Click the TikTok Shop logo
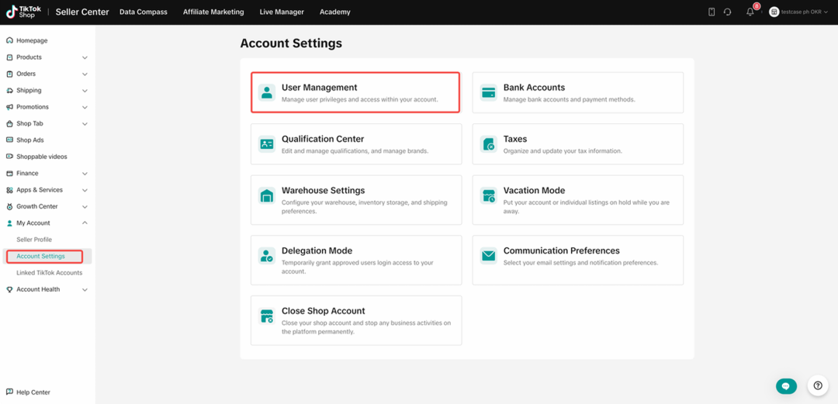This screenshot has height=404, width=838. pos(24,12)
